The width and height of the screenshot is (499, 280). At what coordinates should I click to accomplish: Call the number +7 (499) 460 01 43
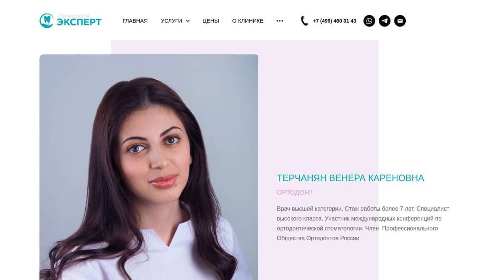[x=334, y=21]
